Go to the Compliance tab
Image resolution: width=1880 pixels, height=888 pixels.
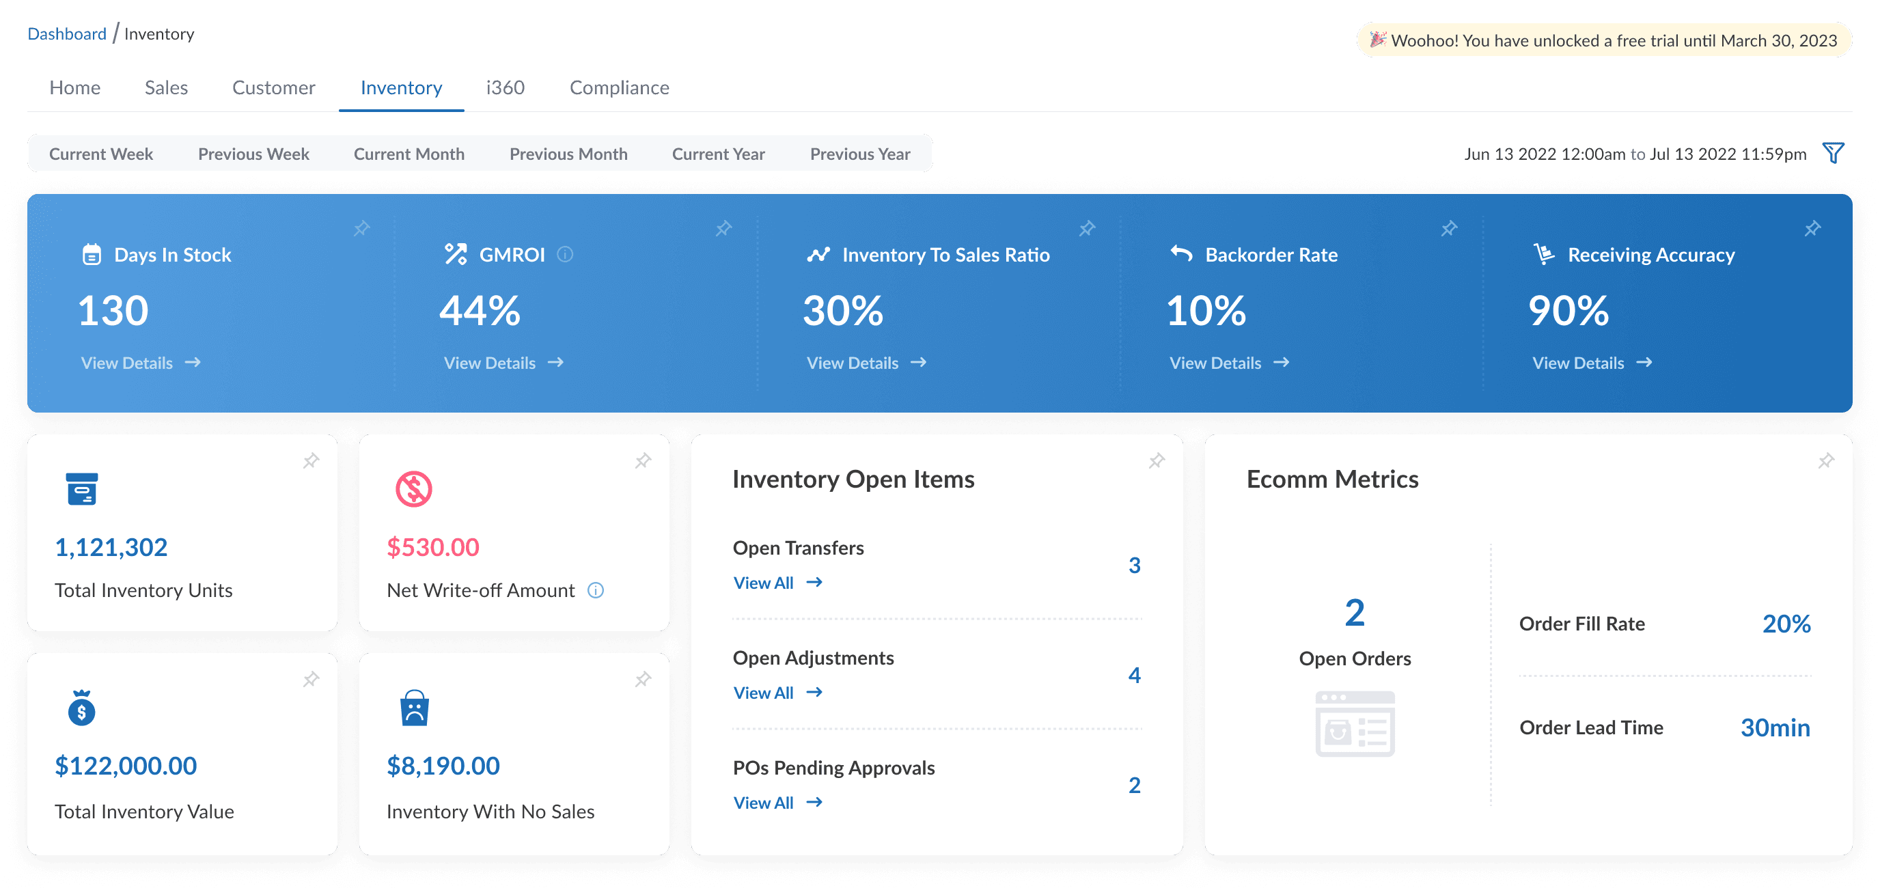click(x=619, y=87)
